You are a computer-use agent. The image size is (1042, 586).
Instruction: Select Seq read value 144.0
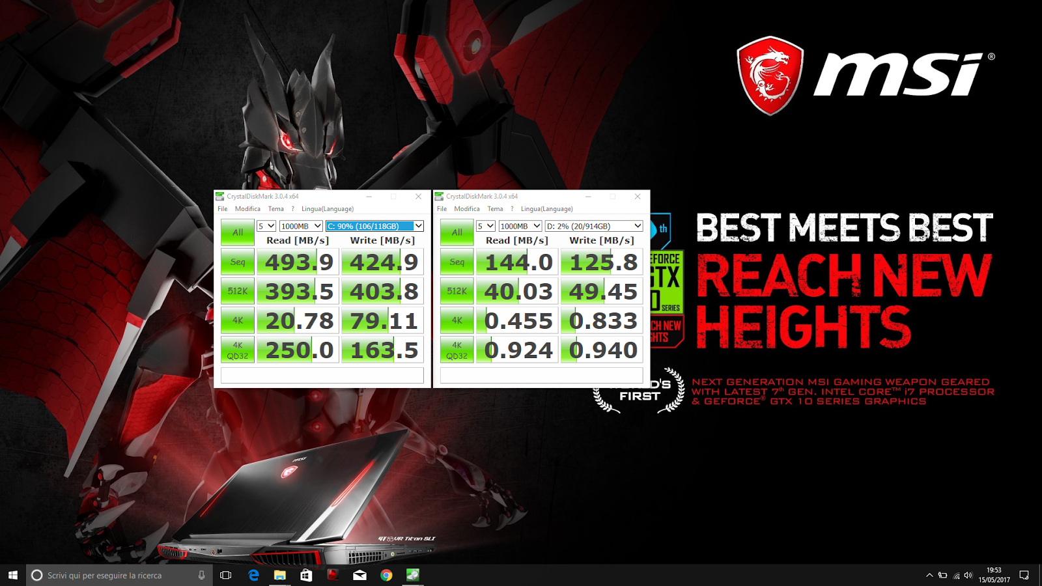coord(518,262)
